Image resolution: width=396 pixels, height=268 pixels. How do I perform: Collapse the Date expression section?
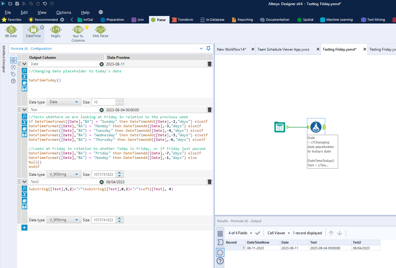point(24,64)
